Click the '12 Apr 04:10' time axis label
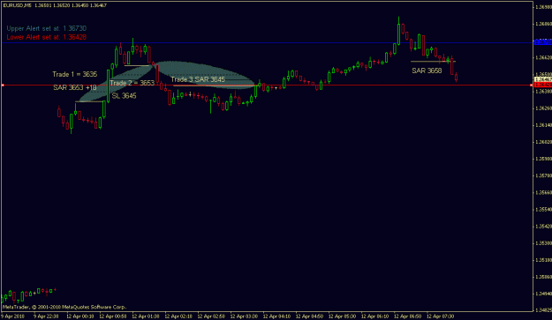 click(x=276, y=316)
